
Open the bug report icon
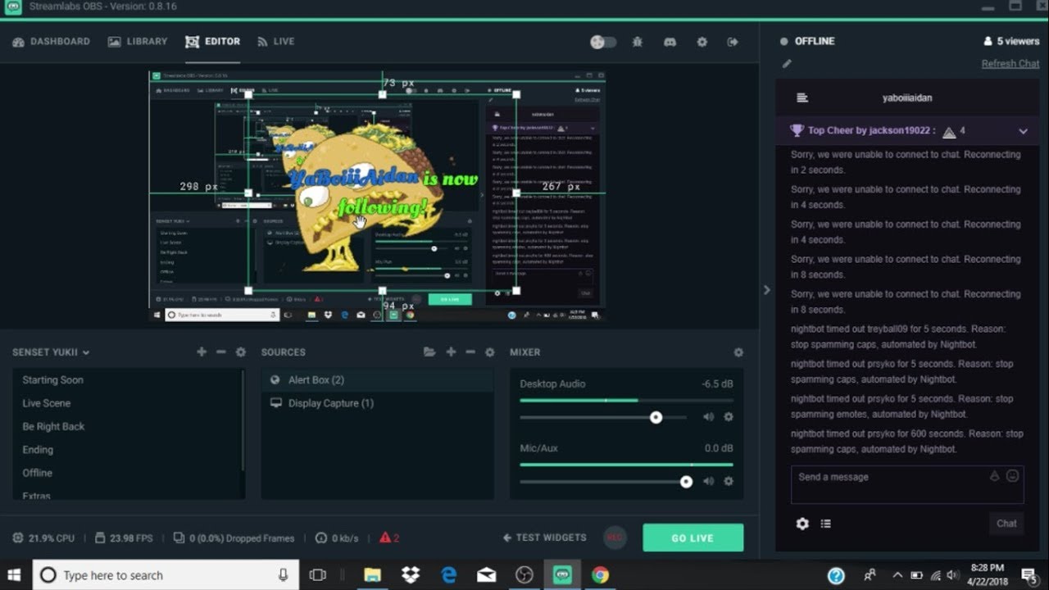tap(637, 42)
